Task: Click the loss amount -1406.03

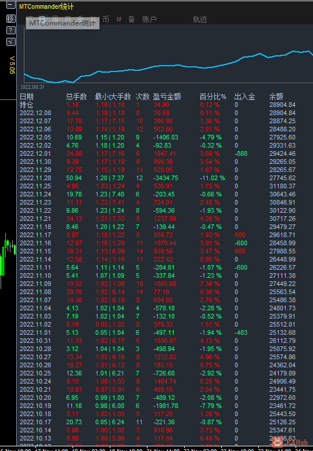Action: 166,138
